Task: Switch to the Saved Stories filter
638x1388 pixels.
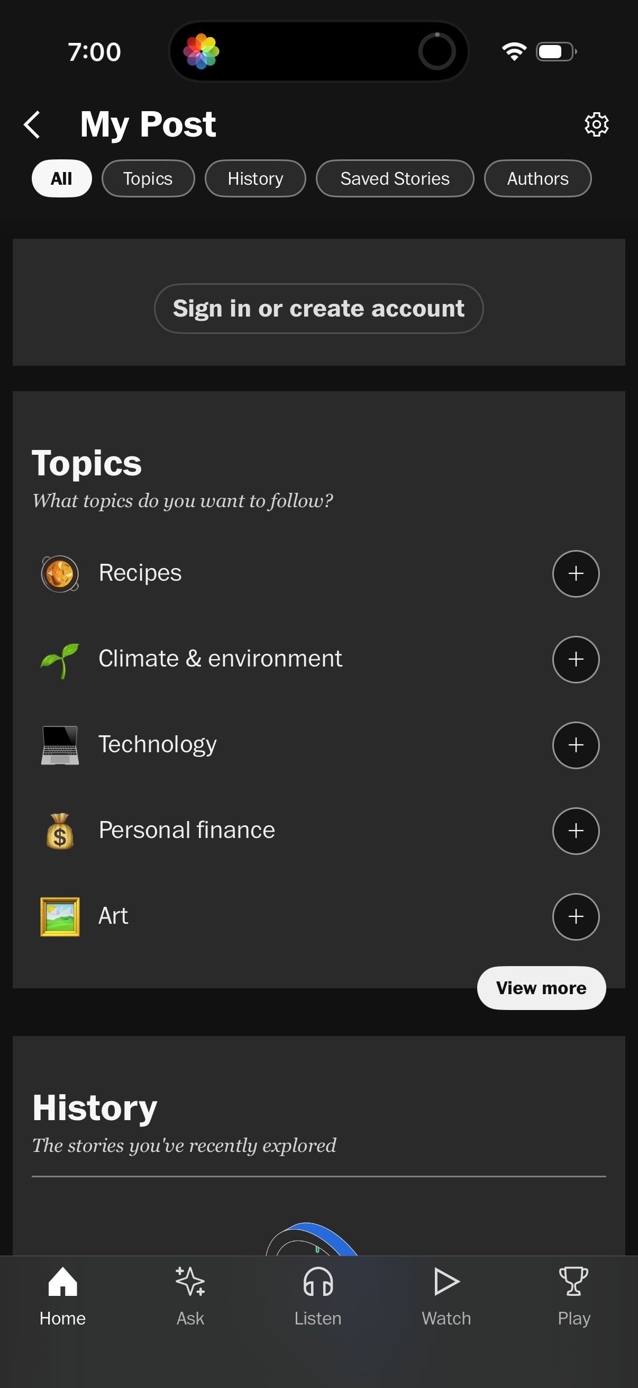Action: pos(395,178)
